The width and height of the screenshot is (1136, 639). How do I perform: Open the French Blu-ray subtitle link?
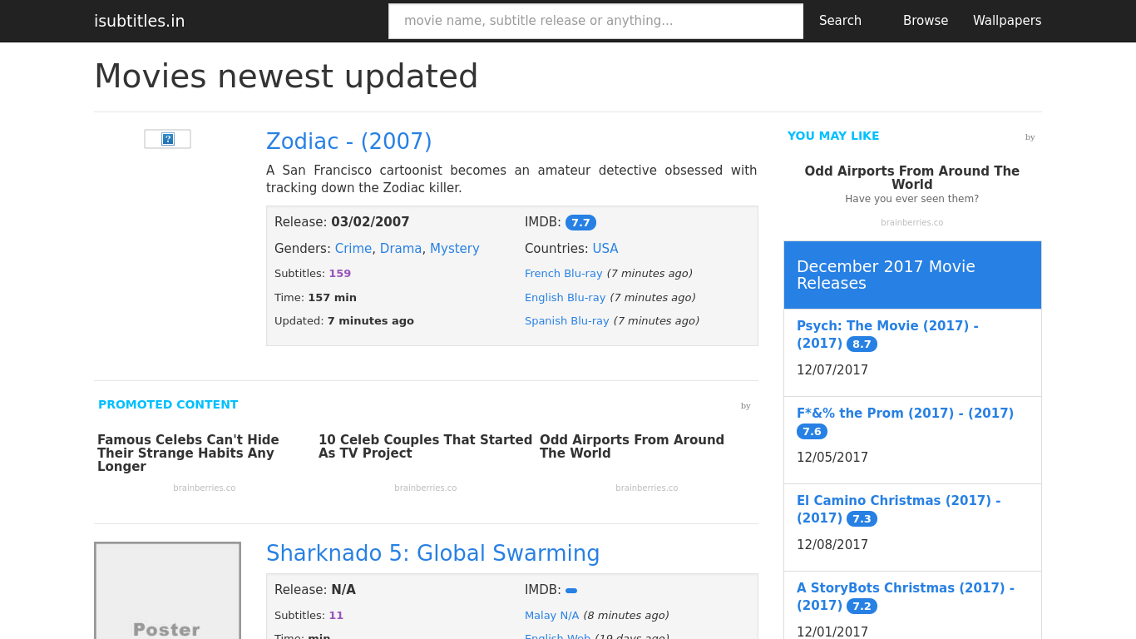pyautogui.click(x=564, y=274)
